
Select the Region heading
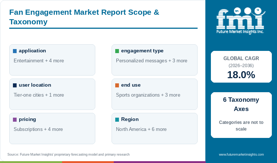coord(130,119)
